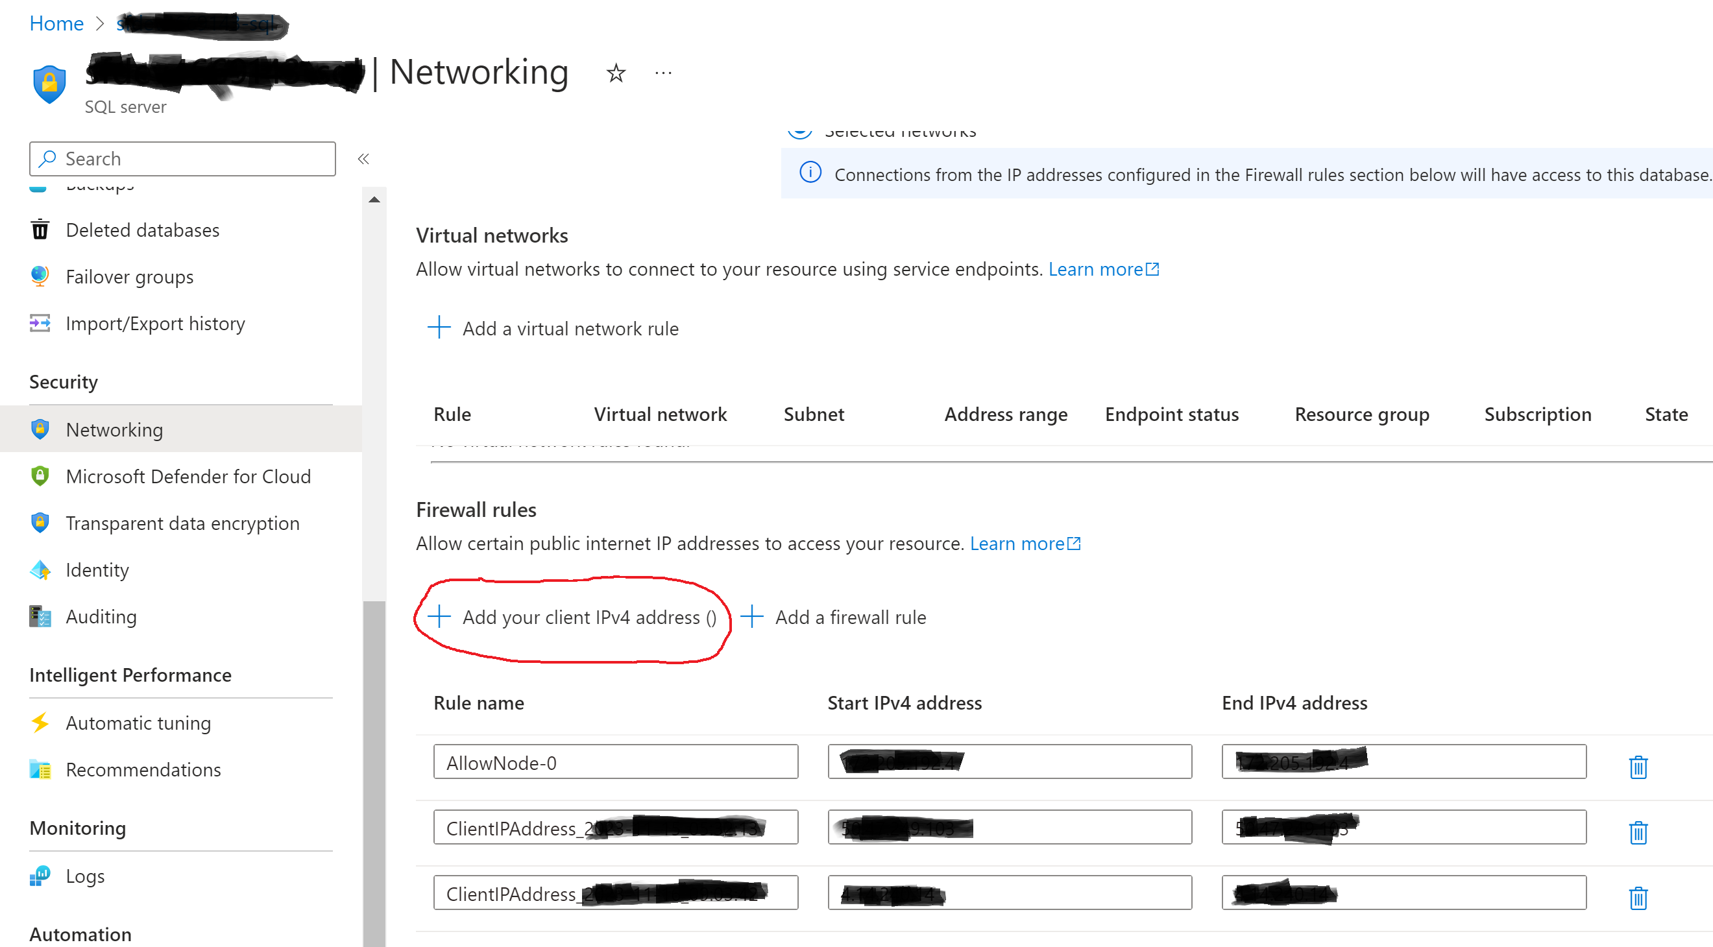Click the Defender for Cloud green shield icon
The height and width of the screenshot is (947, 1713).
[40, 476]
